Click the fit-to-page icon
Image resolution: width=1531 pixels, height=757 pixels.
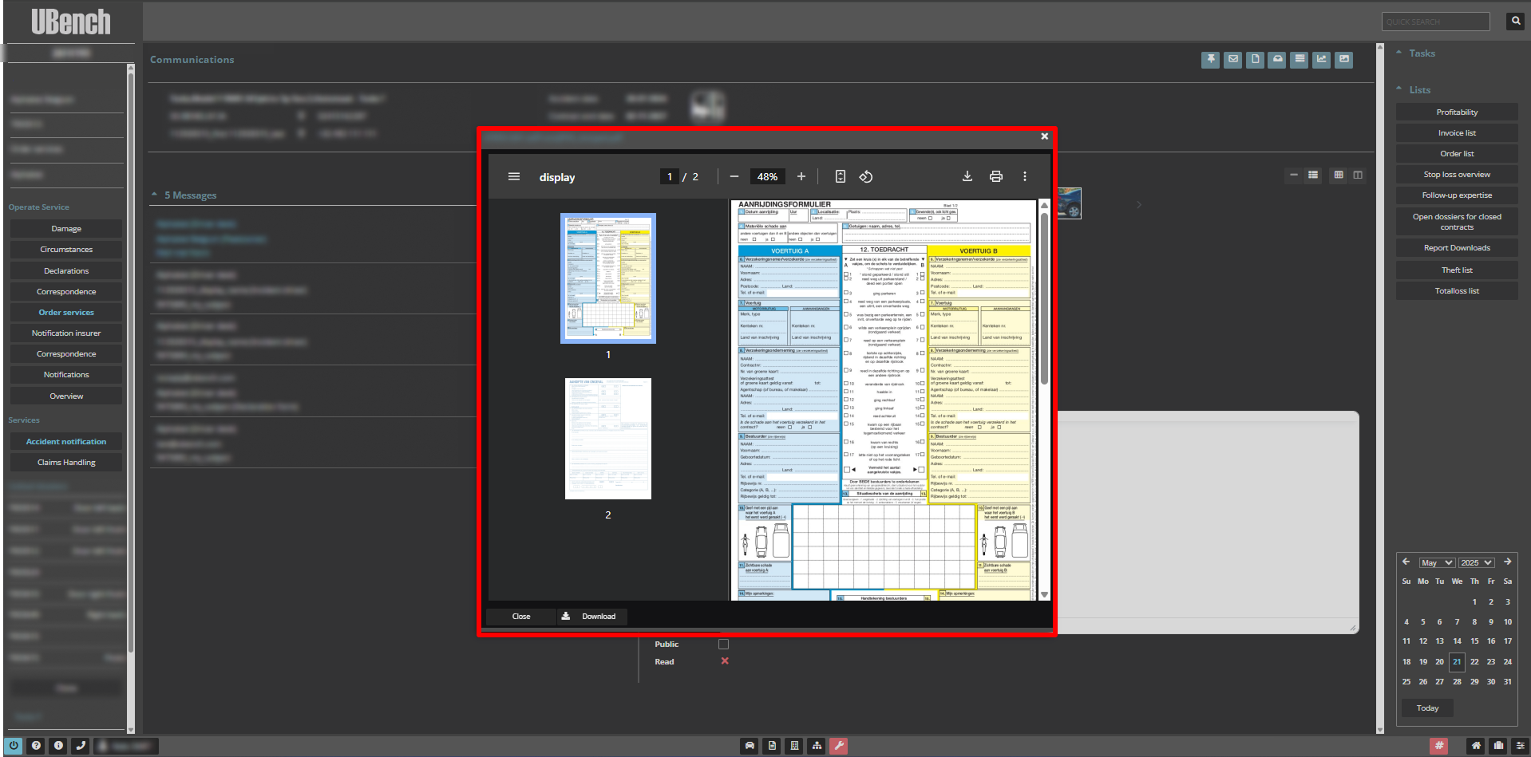(840, 176)
